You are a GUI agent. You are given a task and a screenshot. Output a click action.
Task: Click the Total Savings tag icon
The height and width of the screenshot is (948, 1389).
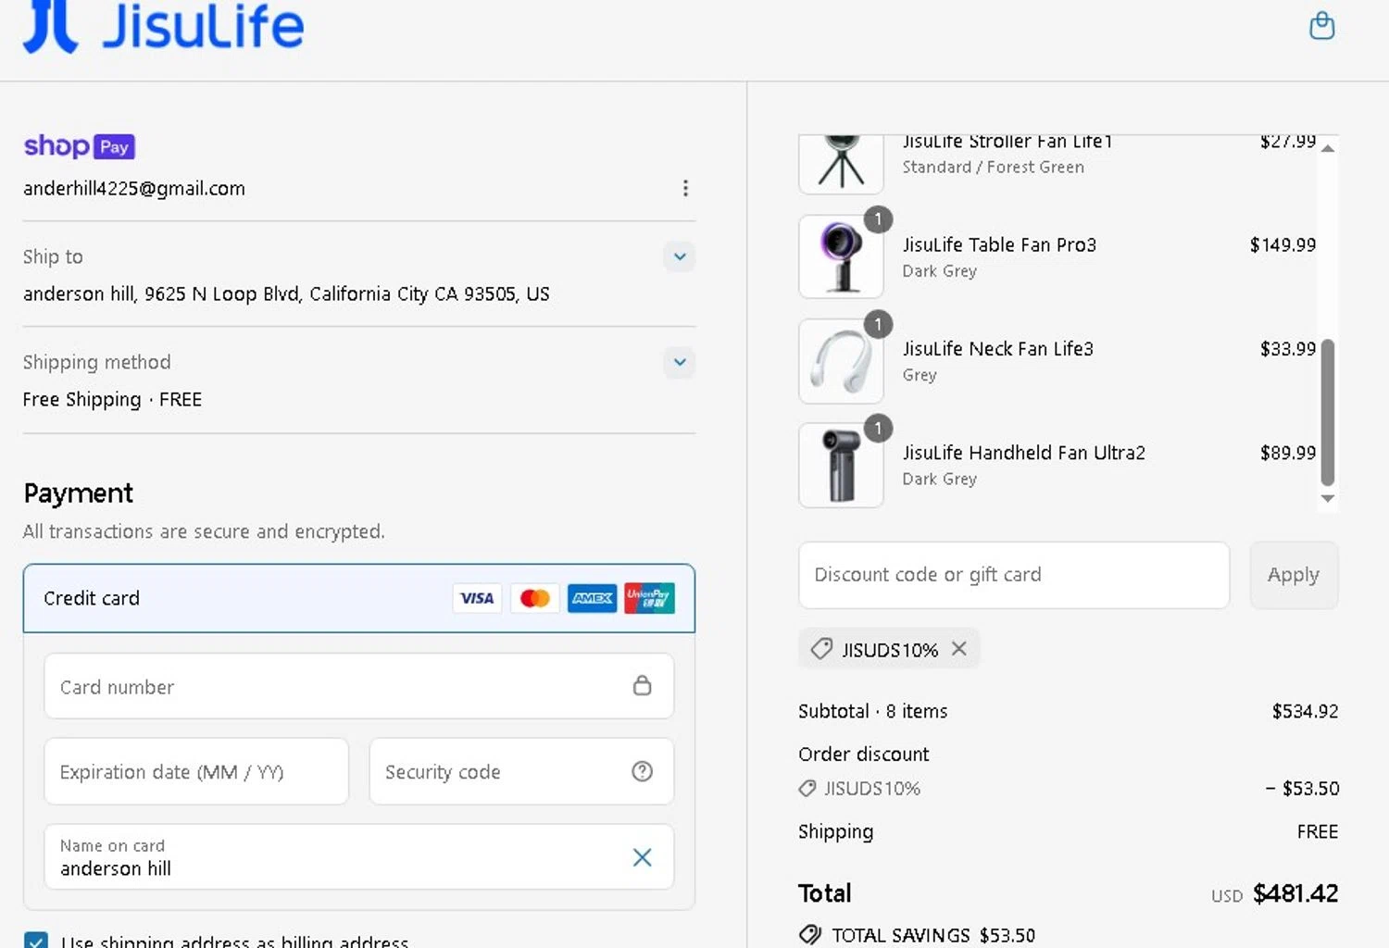[x=810, y=934]
